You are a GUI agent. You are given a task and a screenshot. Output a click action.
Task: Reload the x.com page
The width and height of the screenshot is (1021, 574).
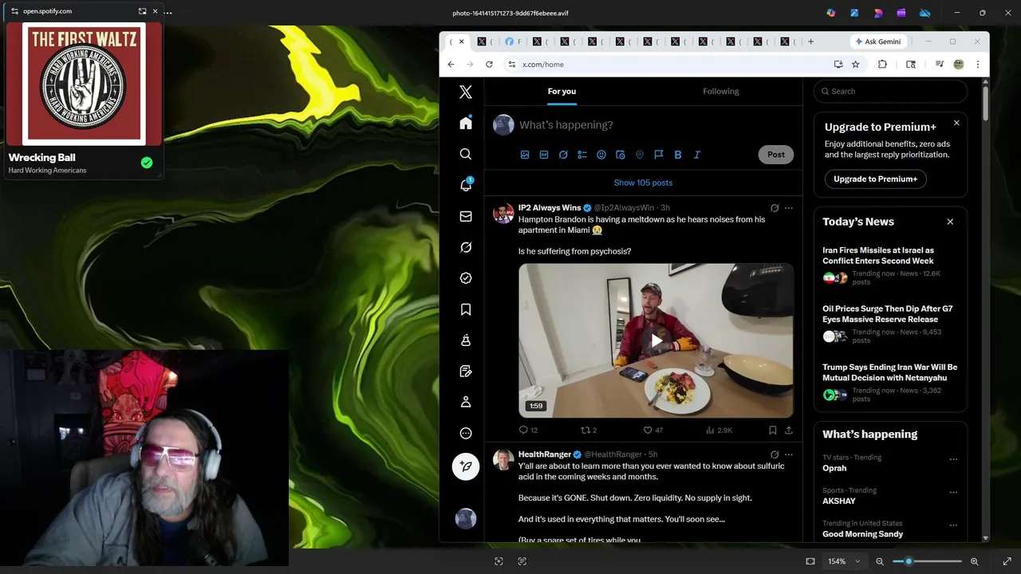pyautogui.click(x=489, y=65)
